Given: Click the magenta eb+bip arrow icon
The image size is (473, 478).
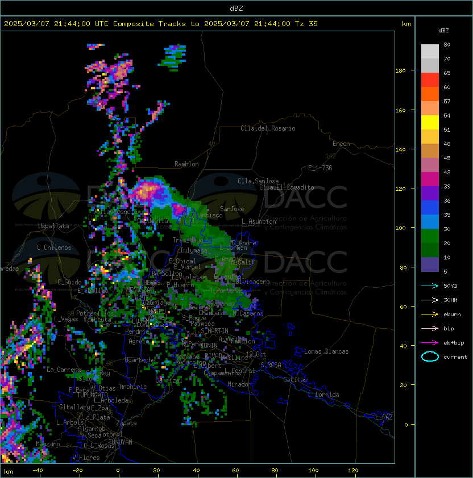Looking at the screenshot, I should coord(430,343).
